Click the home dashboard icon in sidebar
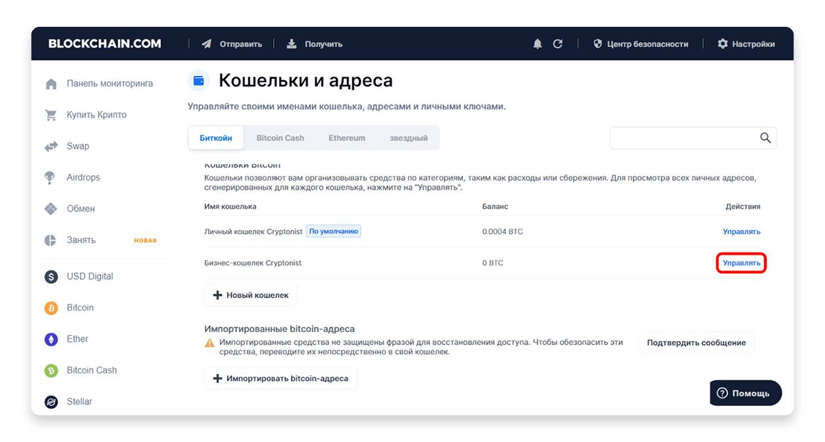Viewport: 825px width, 442px height. coord(51,84)
